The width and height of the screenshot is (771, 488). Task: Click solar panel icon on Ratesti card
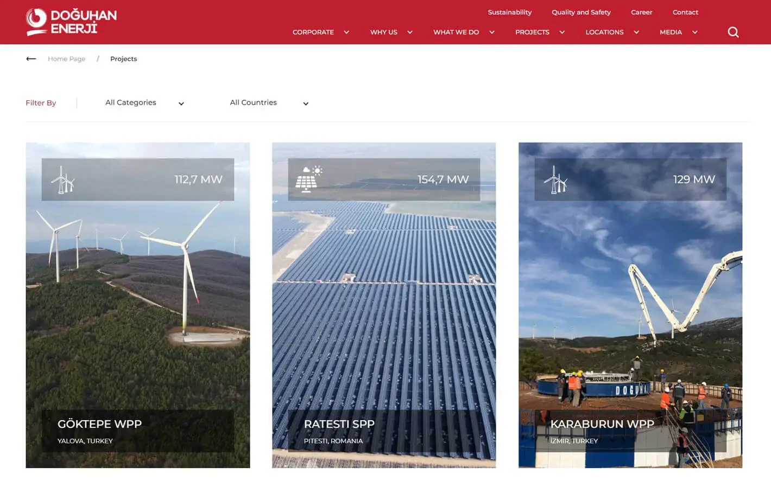pos(308,179)
